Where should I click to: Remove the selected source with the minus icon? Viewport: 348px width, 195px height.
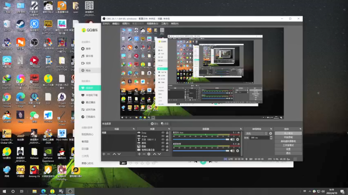[x=144, y=154]
